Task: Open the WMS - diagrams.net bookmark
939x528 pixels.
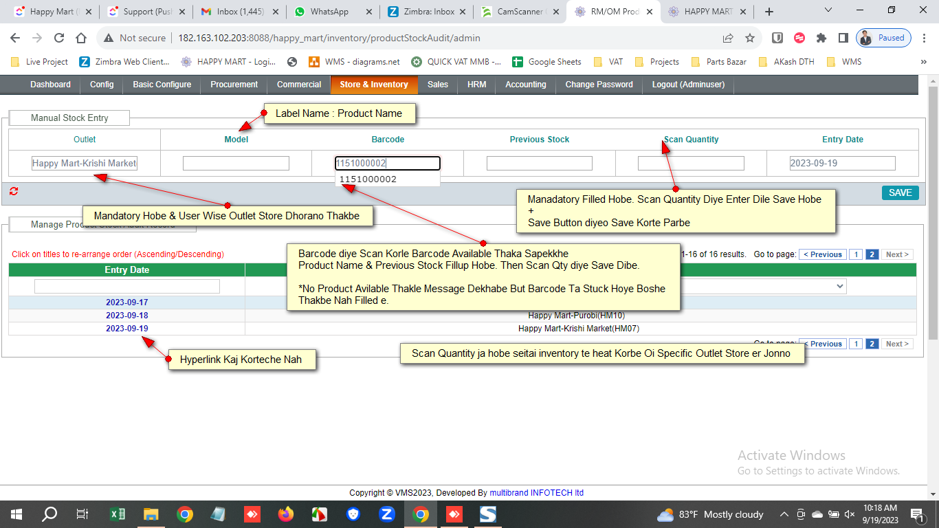Action: coord(354,62)
